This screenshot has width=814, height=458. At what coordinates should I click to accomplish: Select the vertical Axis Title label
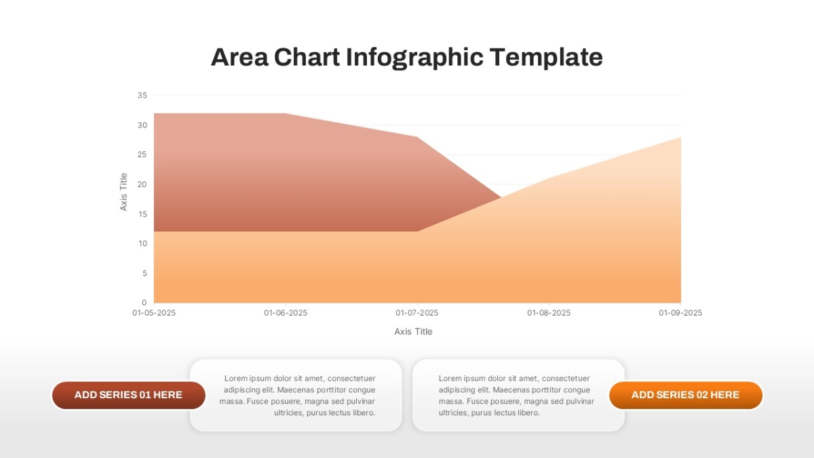[x=123, y=192]
